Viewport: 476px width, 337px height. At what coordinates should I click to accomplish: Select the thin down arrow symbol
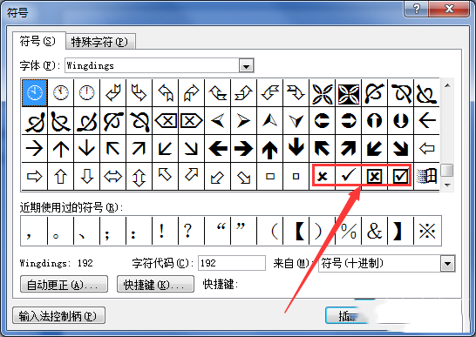tap(87, 149)
